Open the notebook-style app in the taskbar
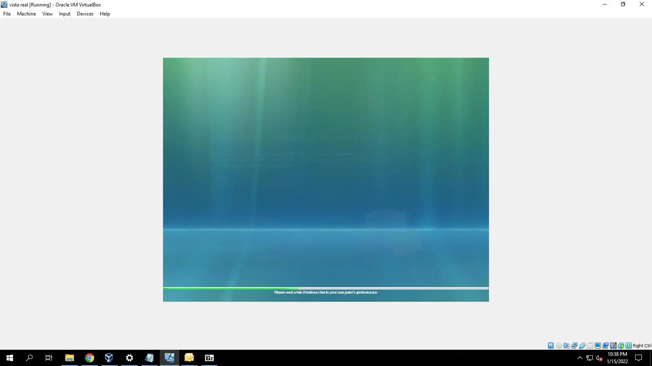This screenshot has width=652, height=366. (x=149, y=358)
